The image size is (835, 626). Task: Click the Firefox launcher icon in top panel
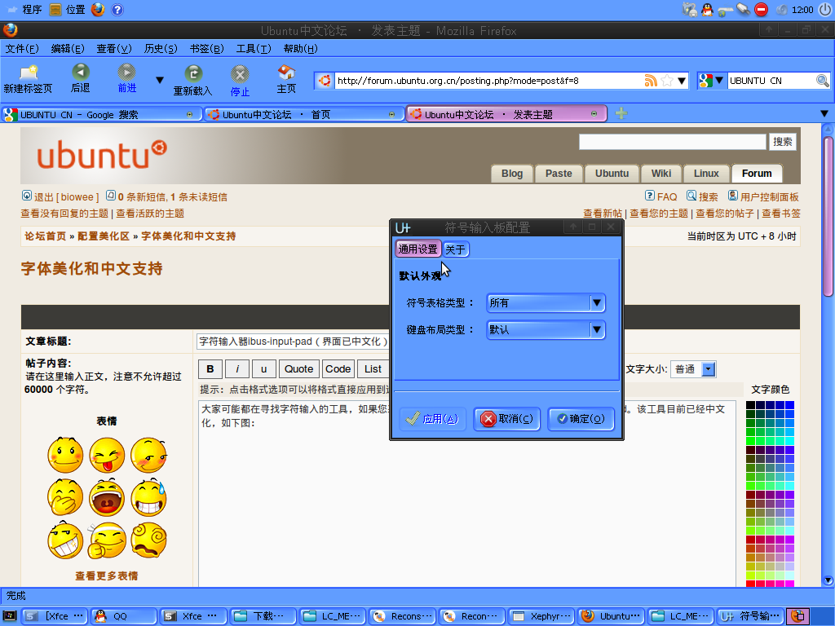tap(98, 10)
